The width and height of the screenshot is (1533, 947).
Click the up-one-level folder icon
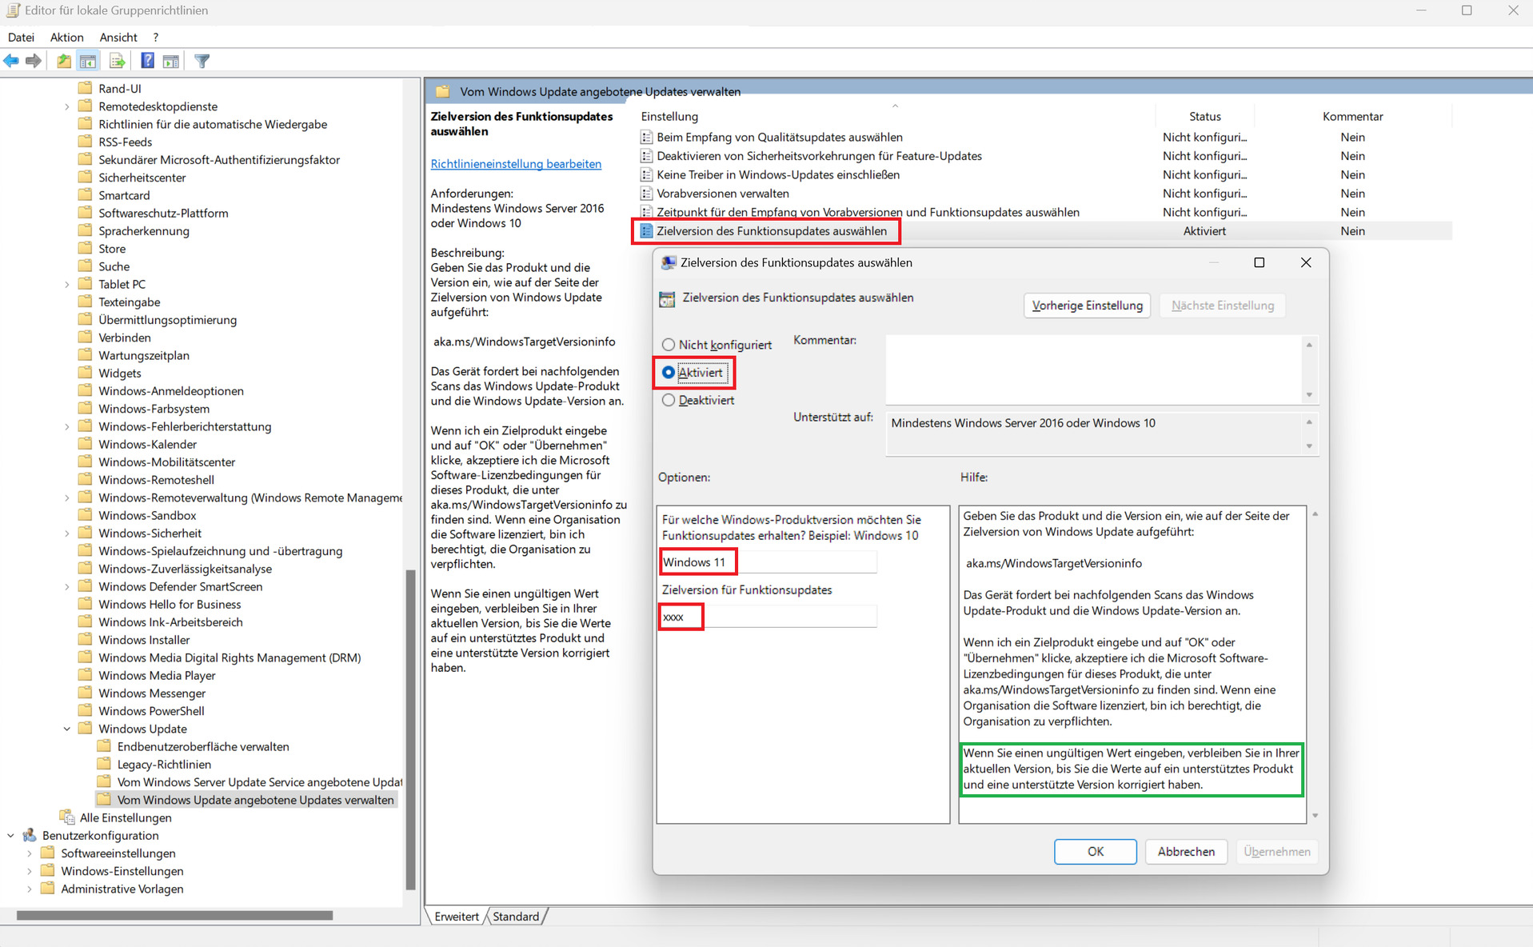(x=64, y=61)
